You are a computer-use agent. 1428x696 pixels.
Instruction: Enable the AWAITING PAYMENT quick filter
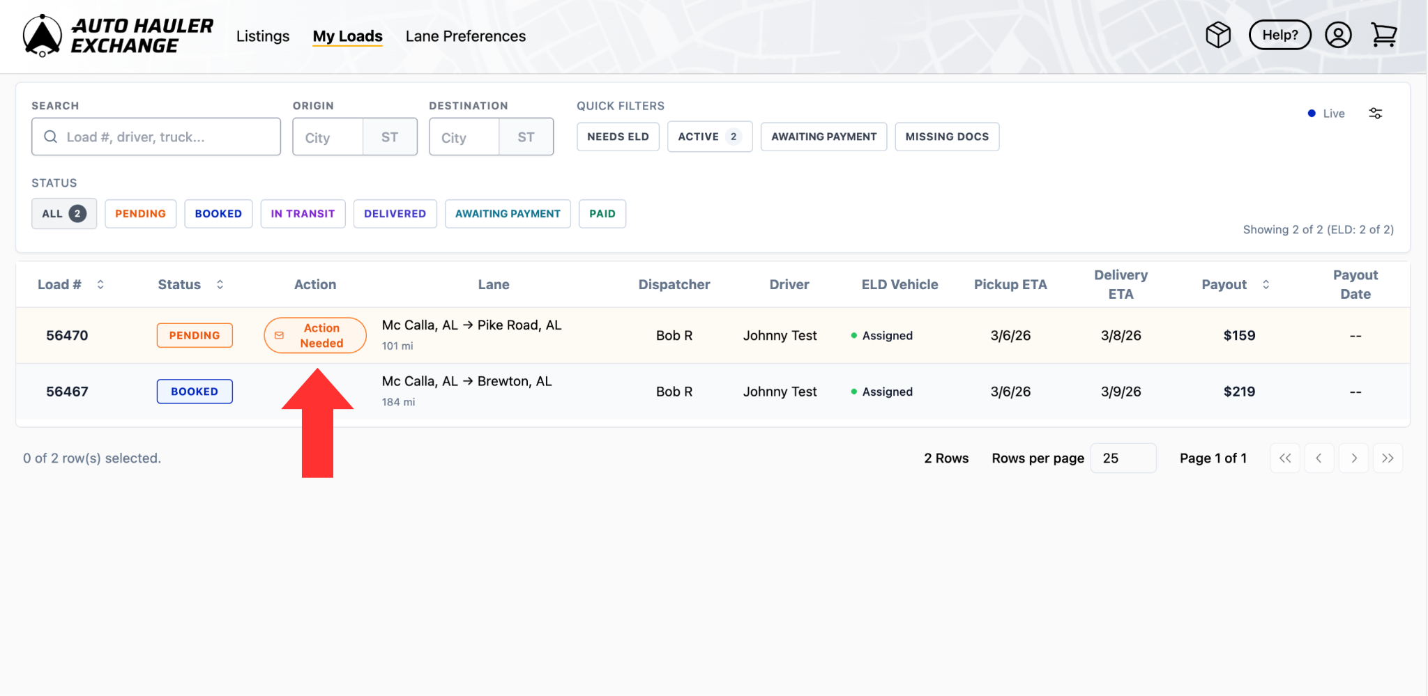click(823, 137)
